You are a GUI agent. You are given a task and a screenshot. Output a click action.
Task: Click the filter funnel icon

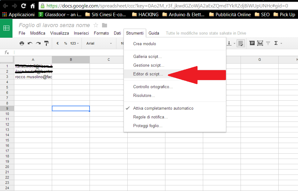[x=268, y=43]
